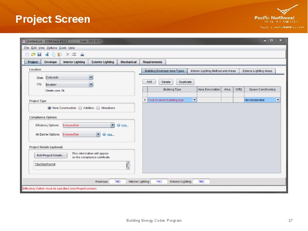This screenshot has height=231, width=308.
Task: Open Help link for Air Barrier Options
Action: 110,134
